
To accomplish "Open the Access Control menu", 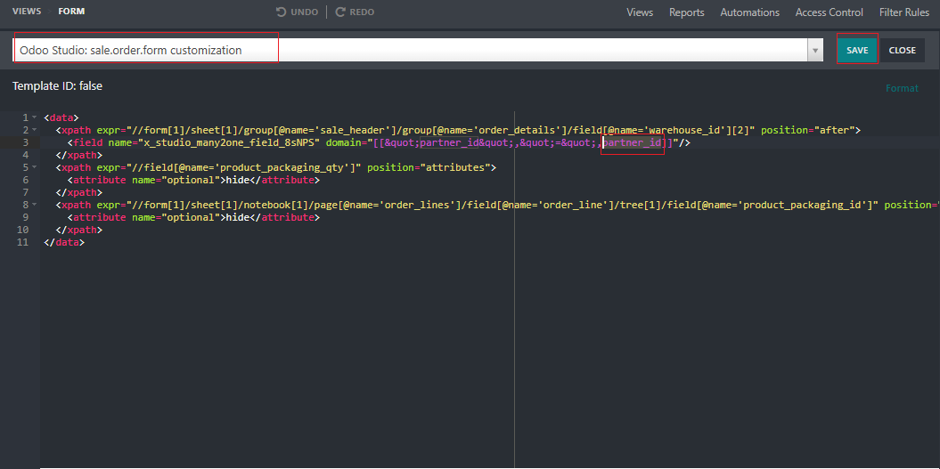I will click(x=830, y=12).
